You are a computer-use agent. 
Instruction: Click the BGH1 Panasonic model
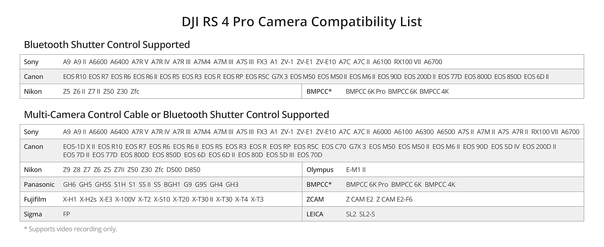tap(172, 184)
